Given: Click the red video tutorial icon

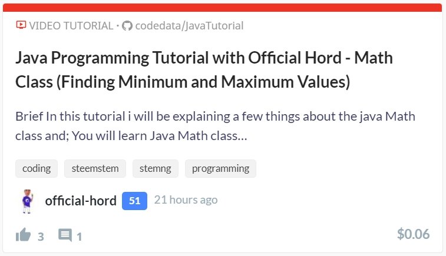Looking at the screenshot, I should [21, 25].
